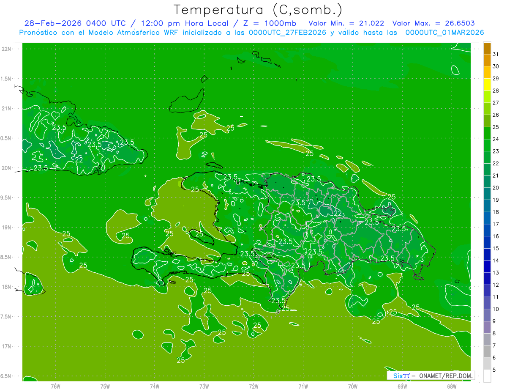
Task: Click the '74W' longitude axis label
Action: click(x=155, y=387)
